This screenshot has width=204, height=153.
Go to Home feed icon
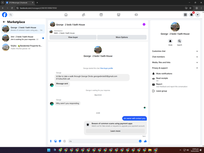66,15
